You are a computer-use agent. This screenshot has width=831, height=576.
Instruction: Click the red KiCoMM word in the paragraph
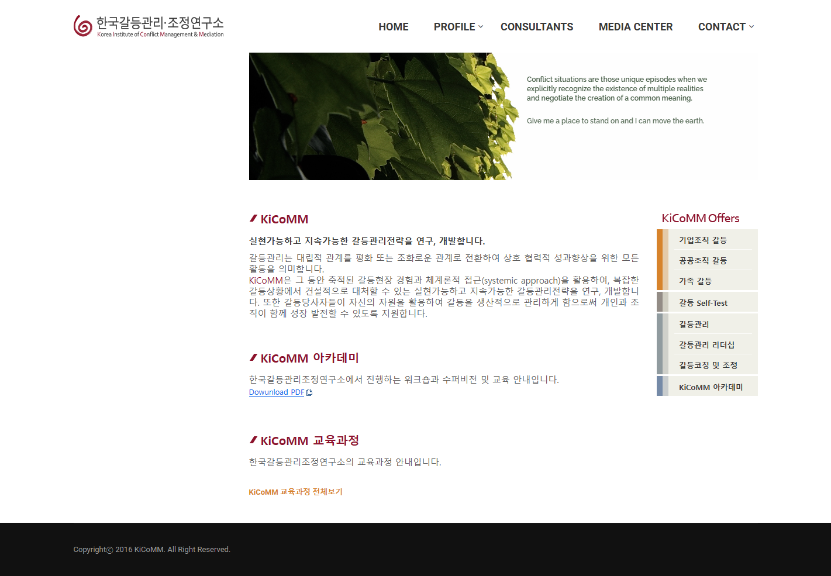click(266, 280)
